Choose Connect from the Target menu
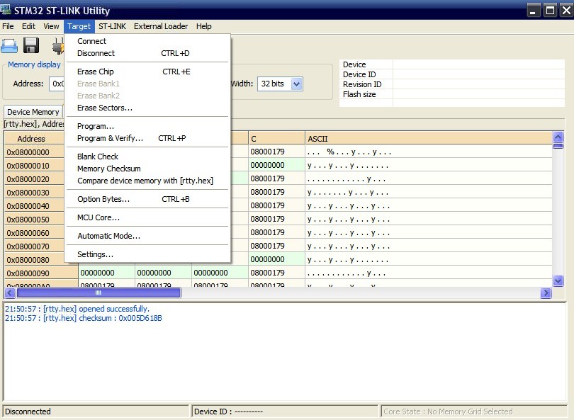This screenshot has height=420, width=574. [147, 41]
